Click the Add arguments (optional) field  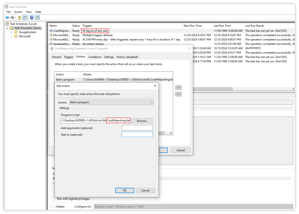[137, 128]
